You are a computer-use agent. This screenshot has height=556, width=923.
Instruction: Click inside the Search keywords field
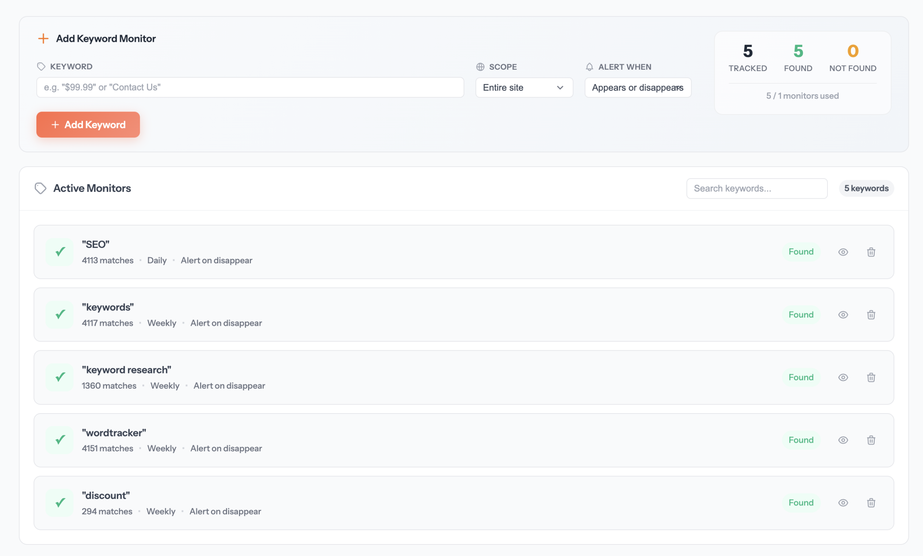point(756,188)
